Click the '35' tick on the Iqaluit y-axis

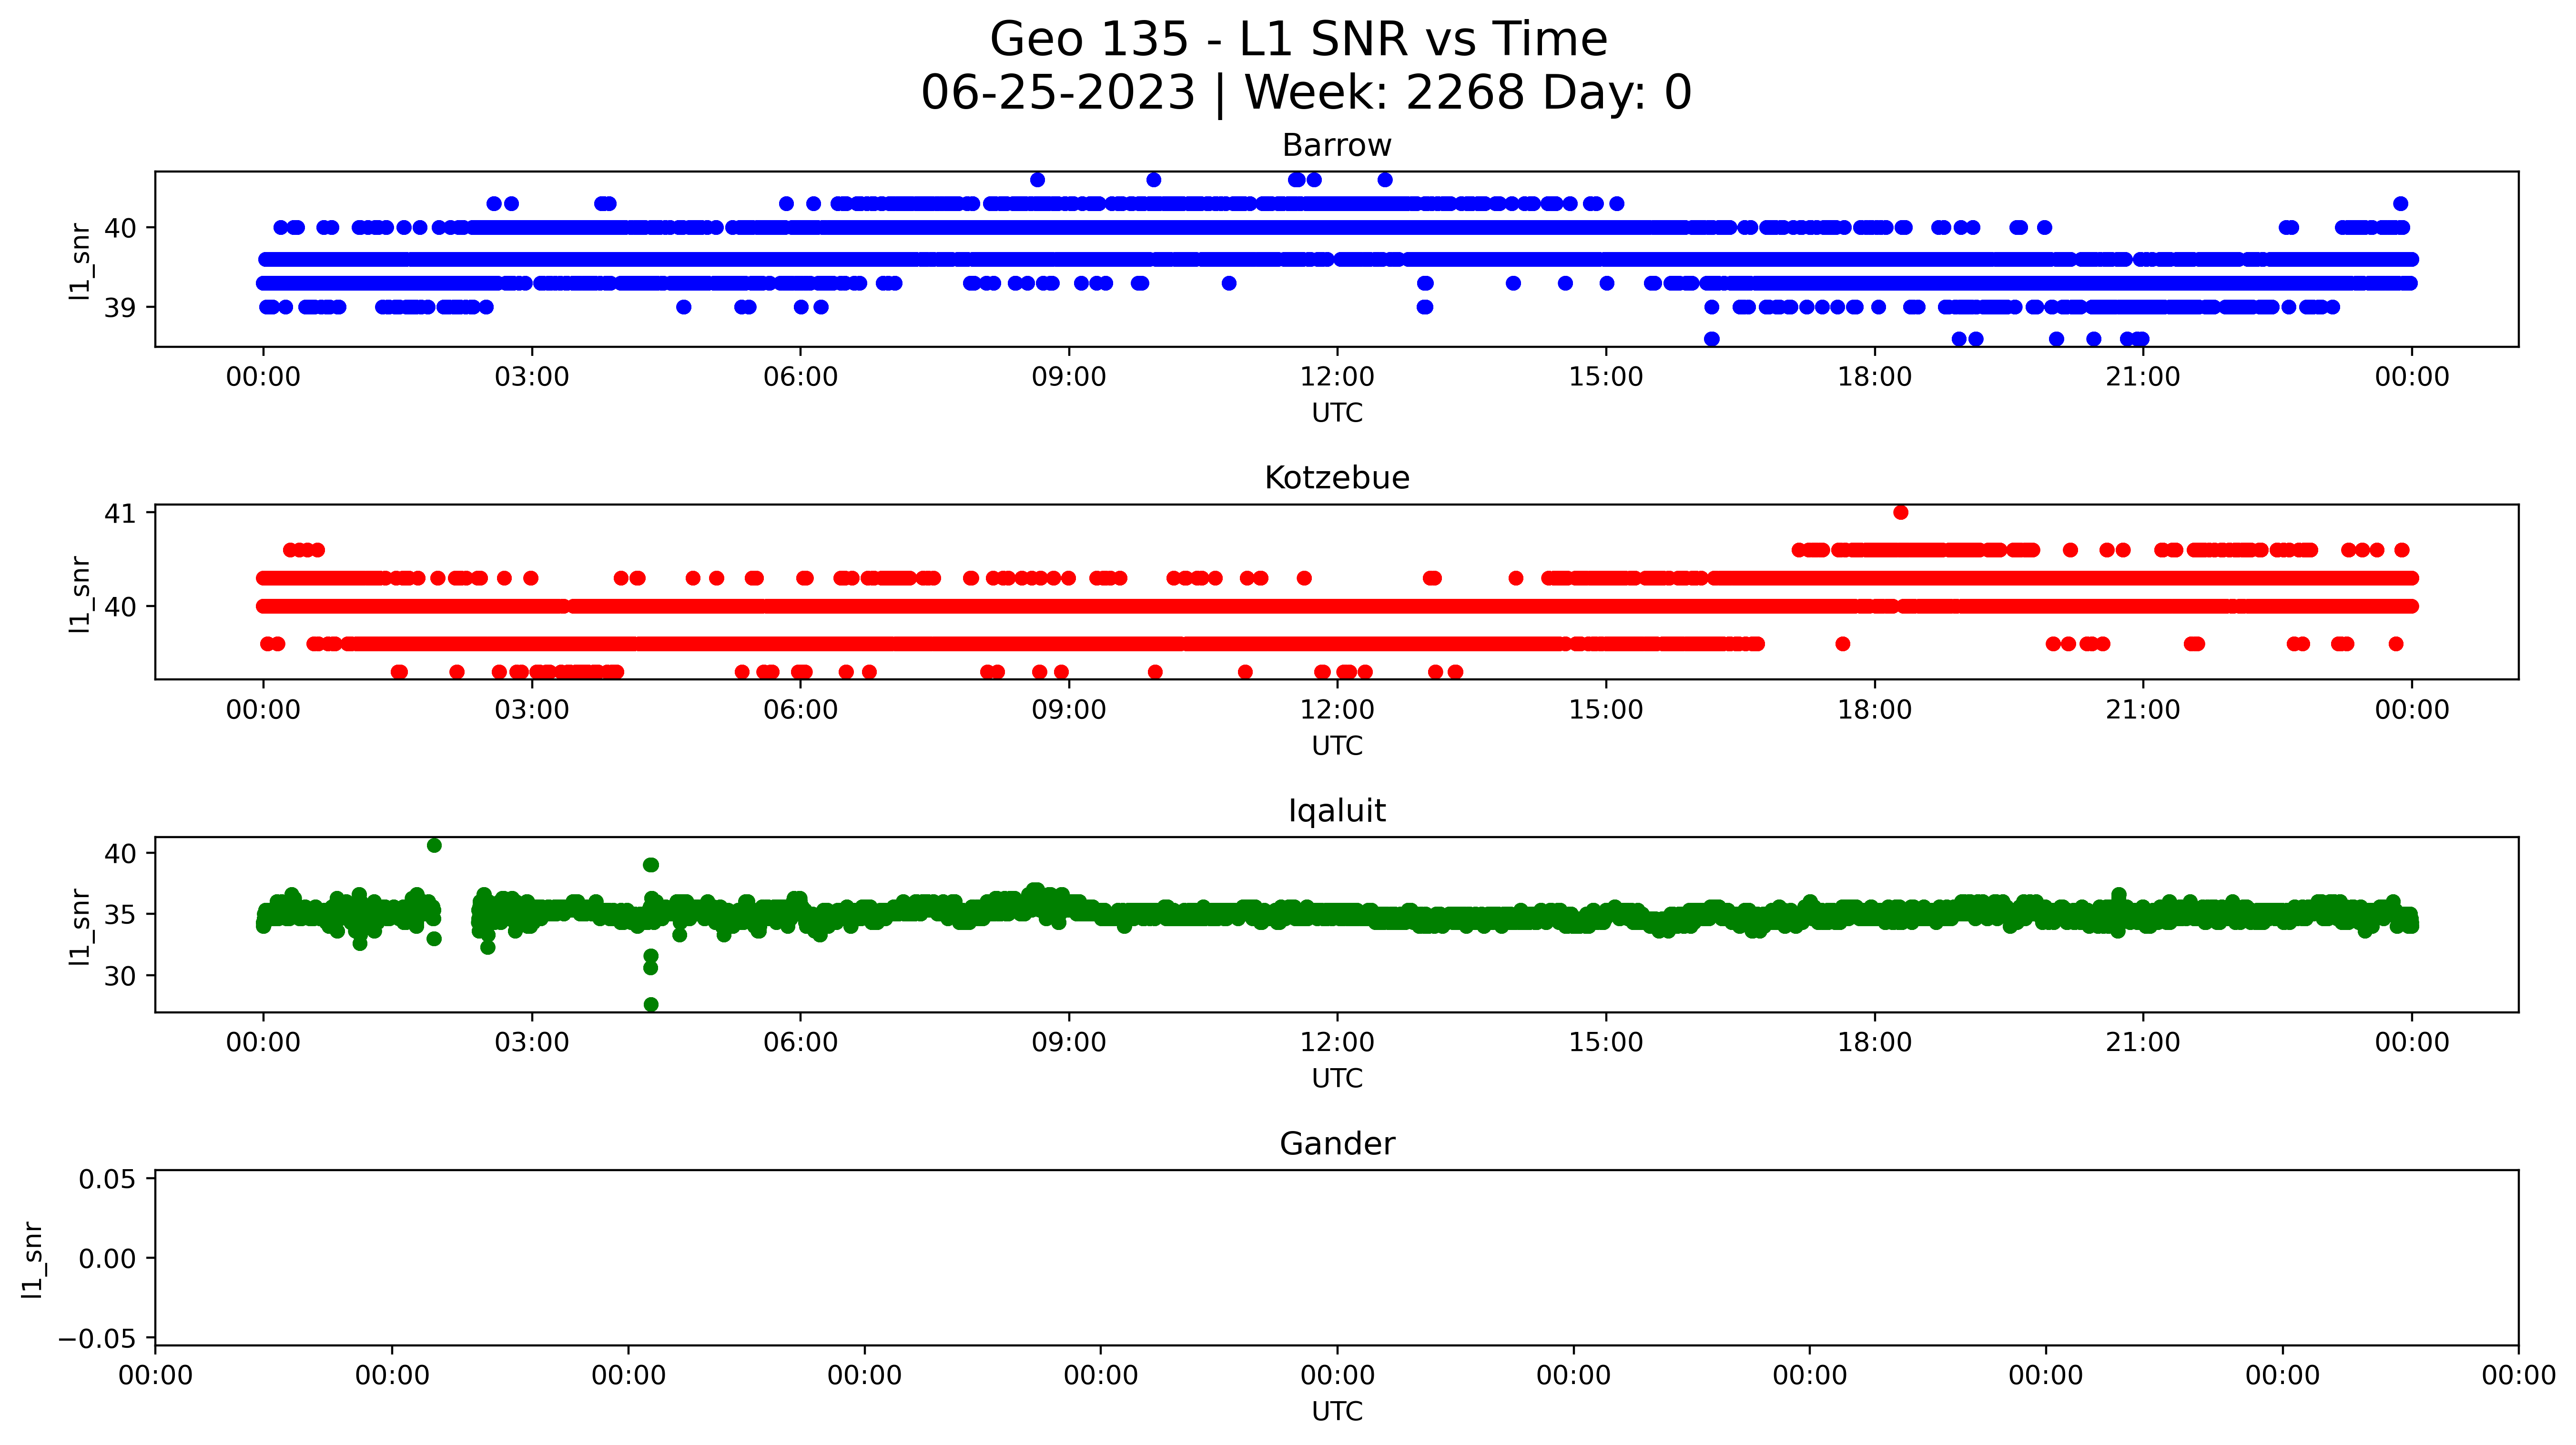[x=121, y=915]
